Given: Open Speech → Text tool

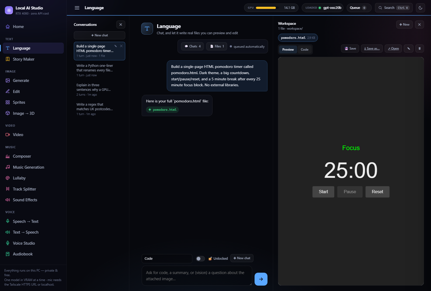Looking at the screenshot, I should 33,221.
